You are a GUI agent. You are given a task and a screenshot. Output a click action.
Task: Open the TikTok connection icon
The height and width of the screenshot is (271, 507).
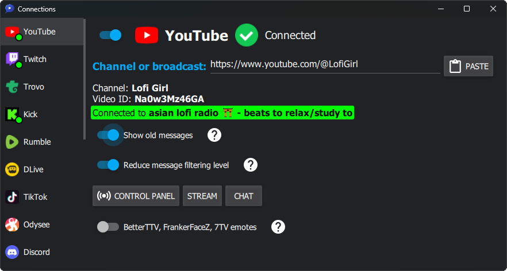[x=12, y=197]
